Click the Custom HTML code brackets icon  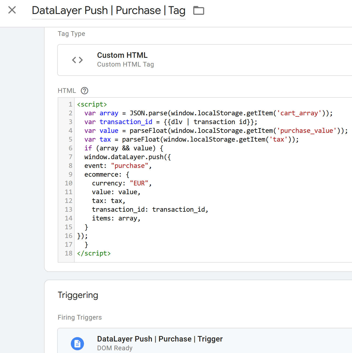point(77,60)
